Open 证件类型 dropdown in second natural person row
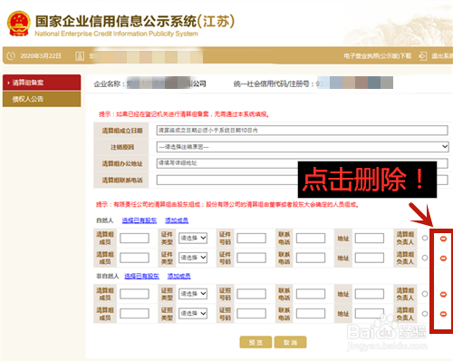 (x=193, y=258)
